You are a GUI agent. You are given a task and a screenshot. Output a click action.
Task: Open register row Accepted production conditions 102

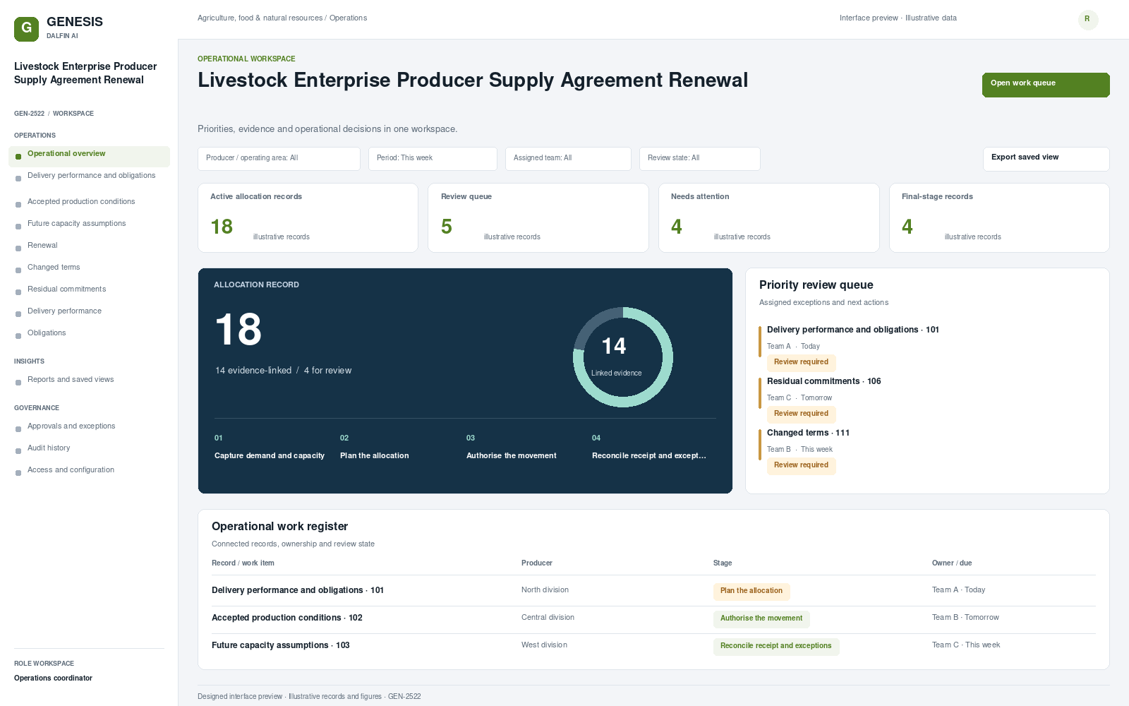[x=653, y=618]
